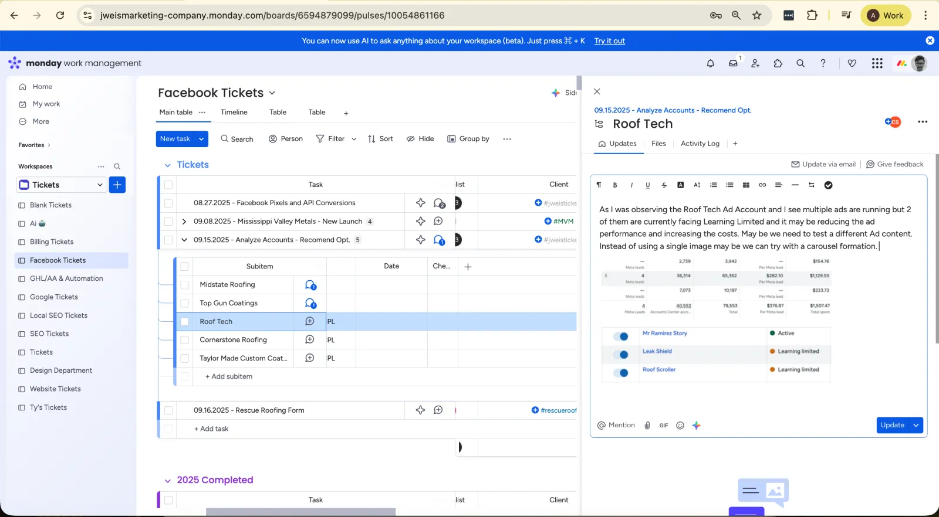This screenshot has height=517, width=939.
Task: Attach a file to the update
Action: click(647, 426)
